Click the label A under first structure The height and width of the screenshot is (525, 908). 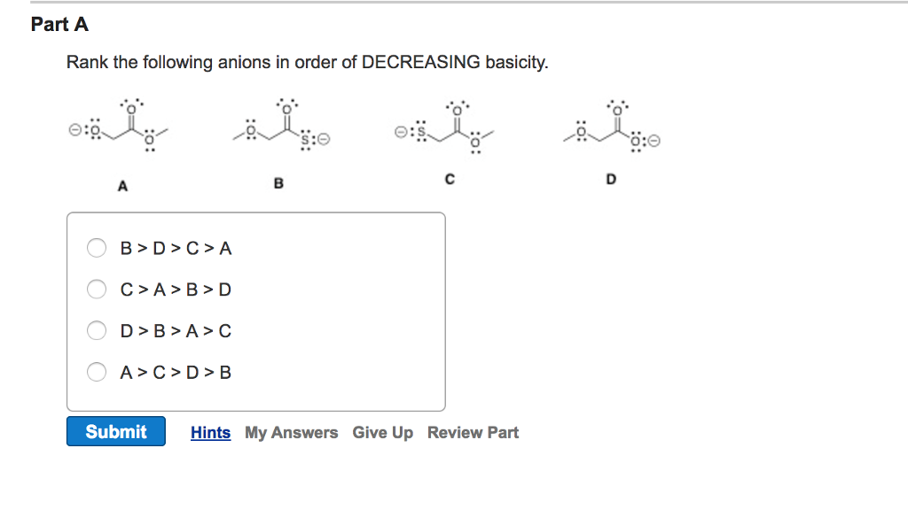[x=122, y=186]
